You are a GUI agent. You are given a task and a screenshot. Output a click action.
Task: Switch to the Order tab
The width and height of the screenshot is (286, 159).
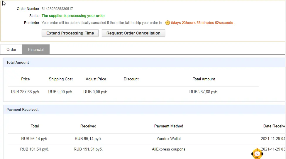pyautogui.click(x=11, y=49)
